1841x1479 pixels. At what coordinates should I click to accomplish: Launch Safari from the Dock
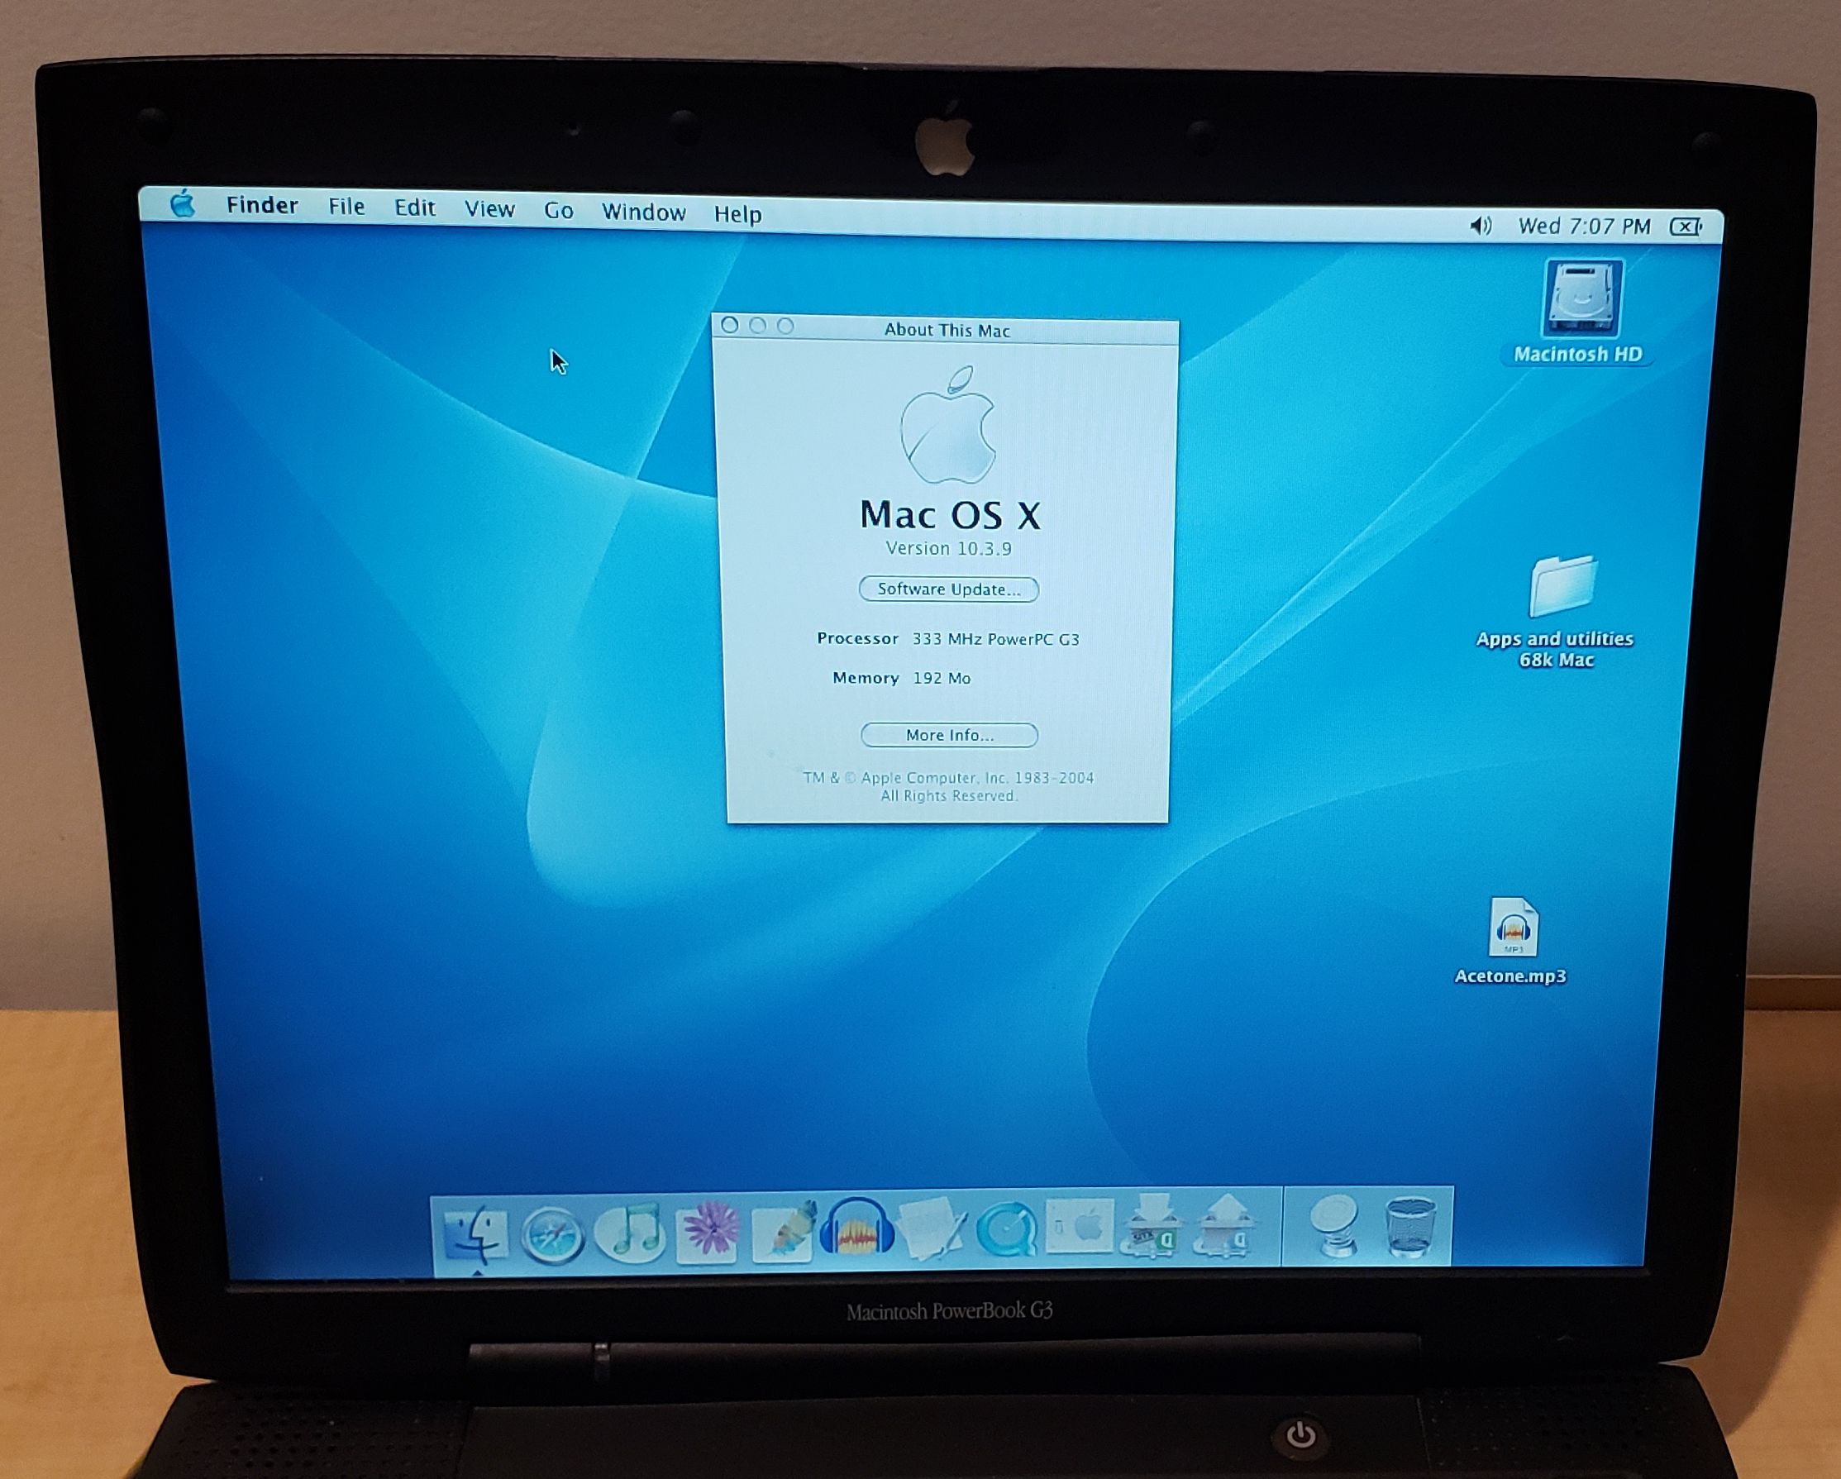[552, 1235]
